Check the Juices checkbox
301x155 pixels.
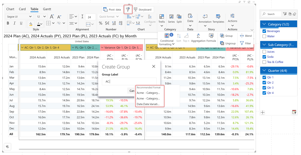(x=264, y=52)
